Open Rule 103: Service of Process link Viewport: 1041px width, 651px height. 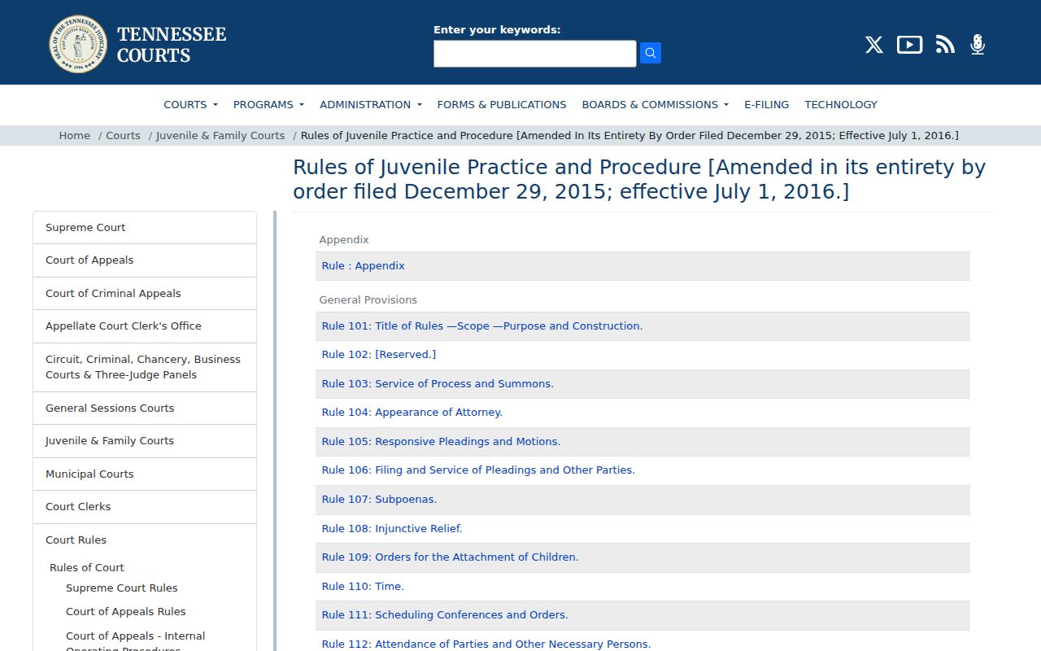(438, 384)
